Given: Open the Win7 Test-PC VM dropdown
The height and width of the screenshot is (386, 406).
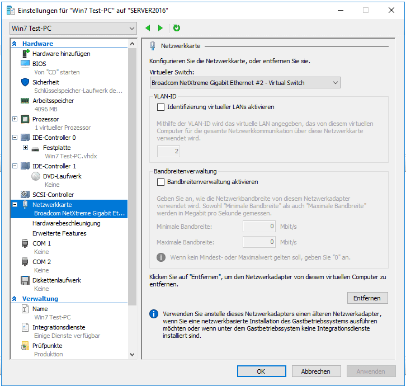Looking at the screenshot, I should coord(73,28).
